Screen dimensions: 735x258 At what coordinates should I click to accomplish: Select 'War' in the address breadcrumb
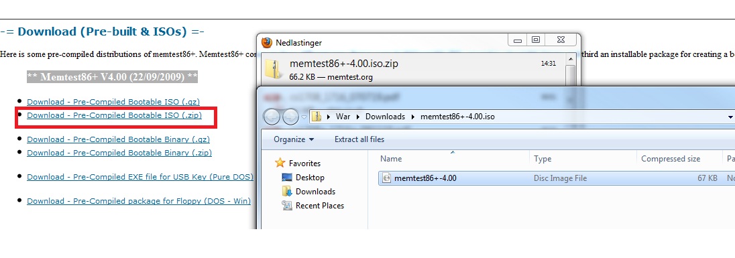coord(343,117)
